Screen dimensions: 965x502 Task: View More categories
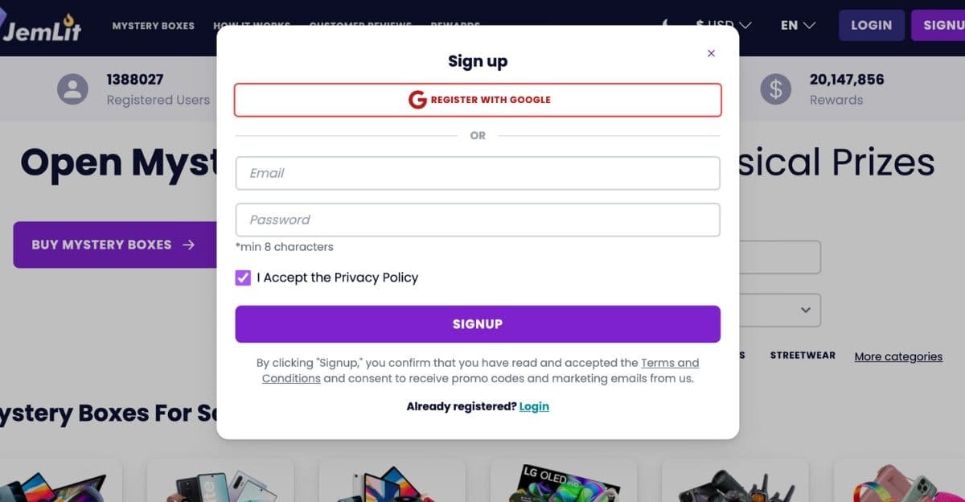(x=897, y=356)
